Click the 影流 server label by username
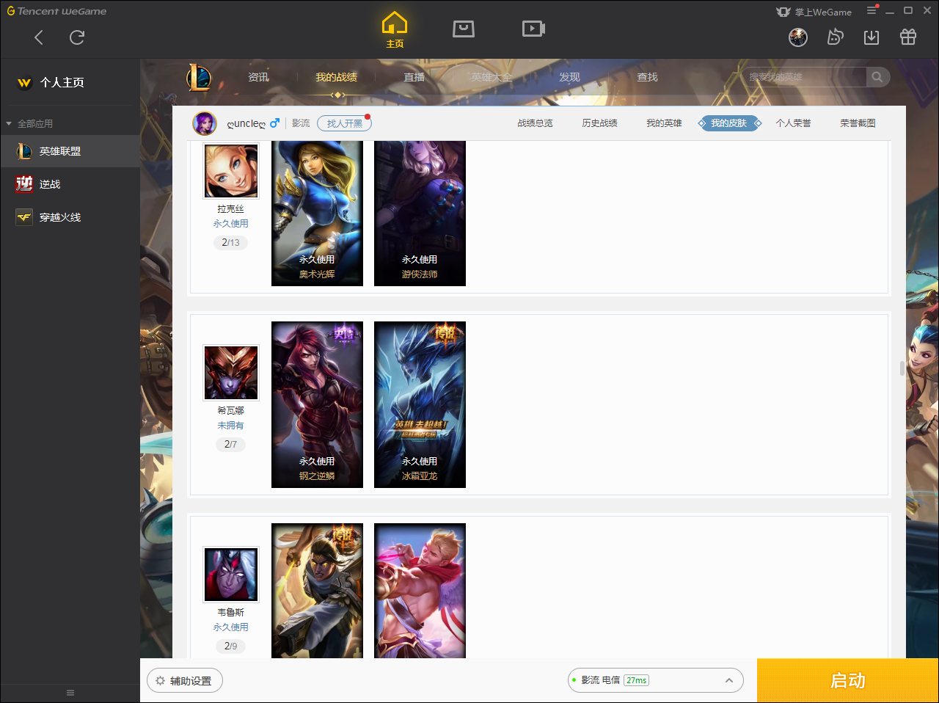The width and height of the screenshot is (939, 703). click(301, 123)
